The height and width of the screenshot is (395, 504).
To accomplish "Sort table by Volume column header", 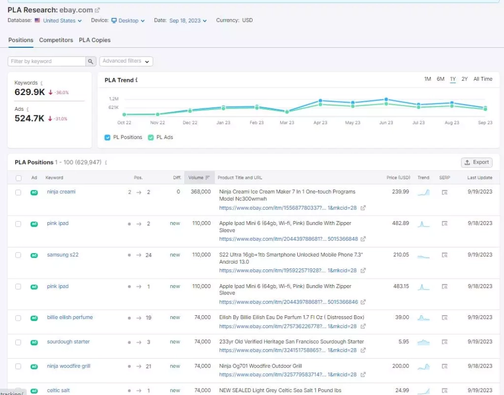I will (x=199, y=178).
